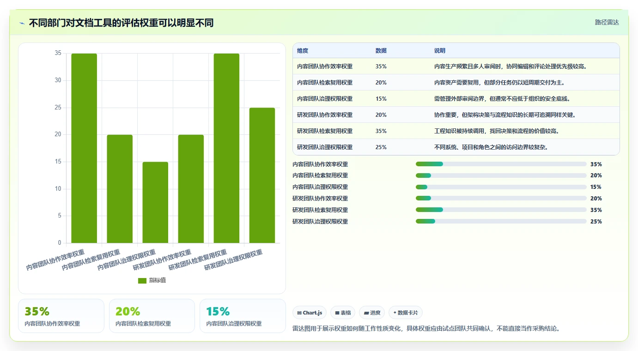638x351 pixels.
Task: Click the 15% progress bar of 内容团队治理权限权重
Action: coord(501,187)
